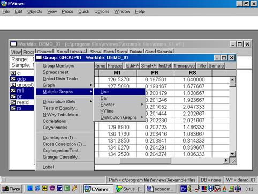Click the Workfile window control-menu icon

(13, 44)
